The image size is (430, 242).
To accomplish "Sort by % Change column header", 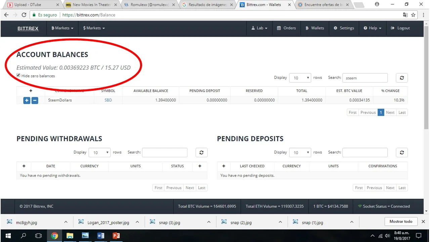I will click(x=390, y=91).
